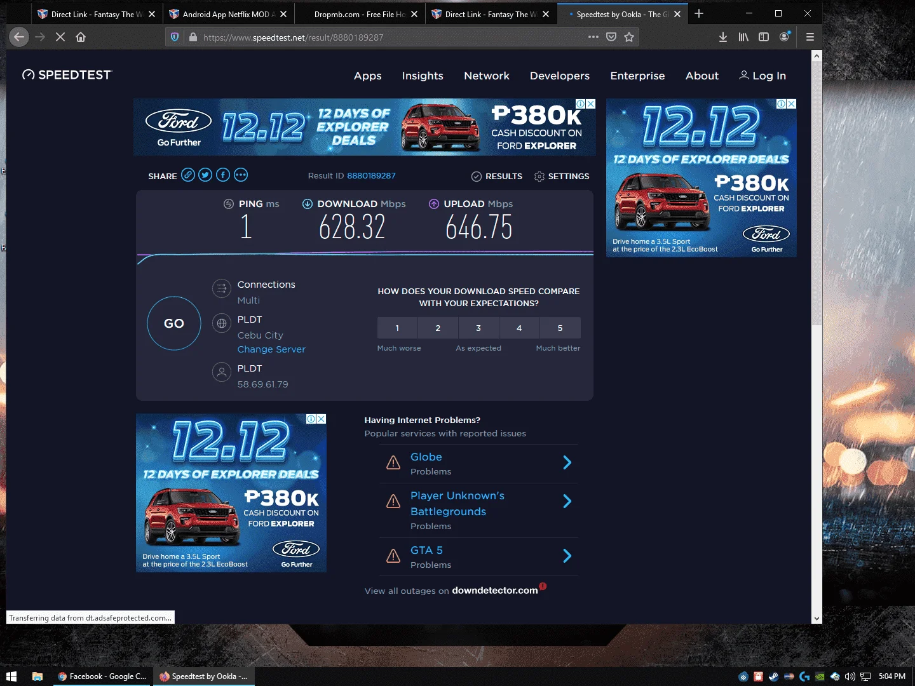Start a new test with GO
Screen dimensions: 915x686
pos(174,323)
